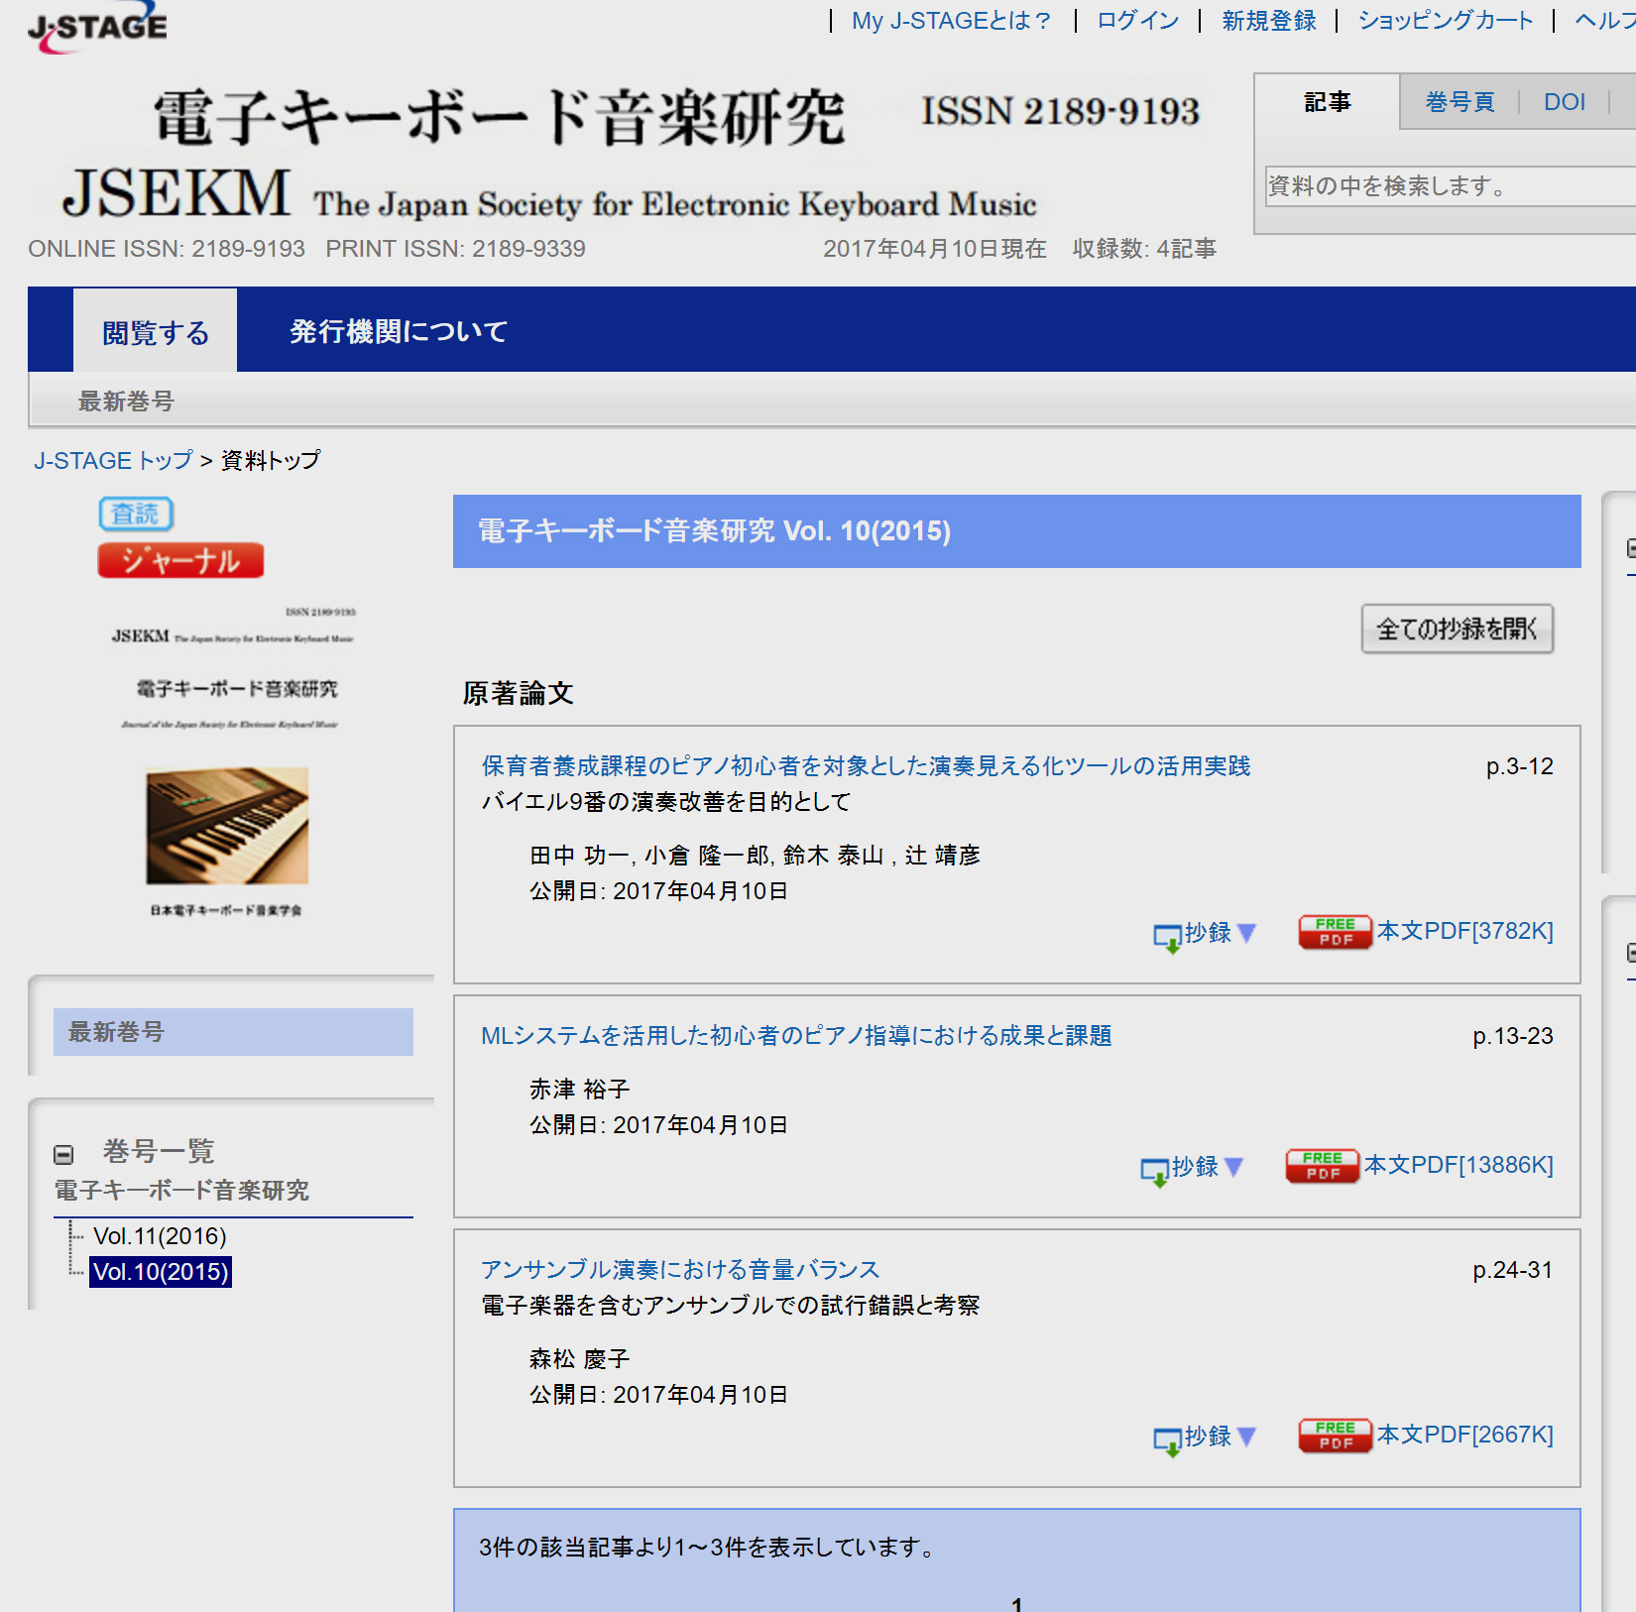Expand 抄録 arrow for 赤津 裕子 article
The image size is (1636, 1612).
click(x=1234, y=1167)
